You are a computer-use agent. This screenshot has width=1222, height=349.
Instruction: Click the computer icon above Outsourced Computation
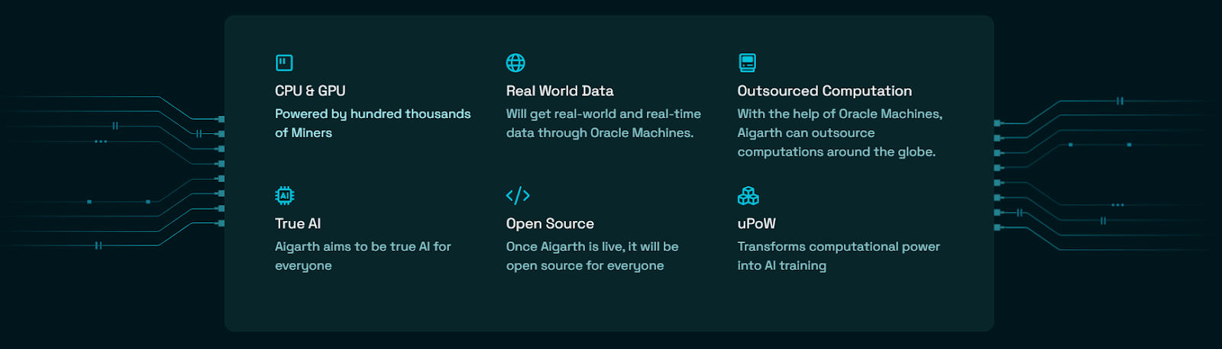point(748,62)
